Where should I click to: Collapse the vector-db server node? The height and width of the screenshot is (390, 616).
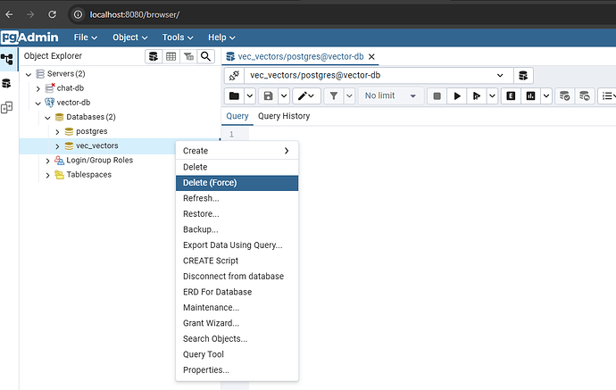point(38,104)
